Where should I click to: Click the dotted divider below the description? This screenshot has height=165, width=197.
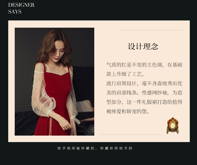click(129, 134)
